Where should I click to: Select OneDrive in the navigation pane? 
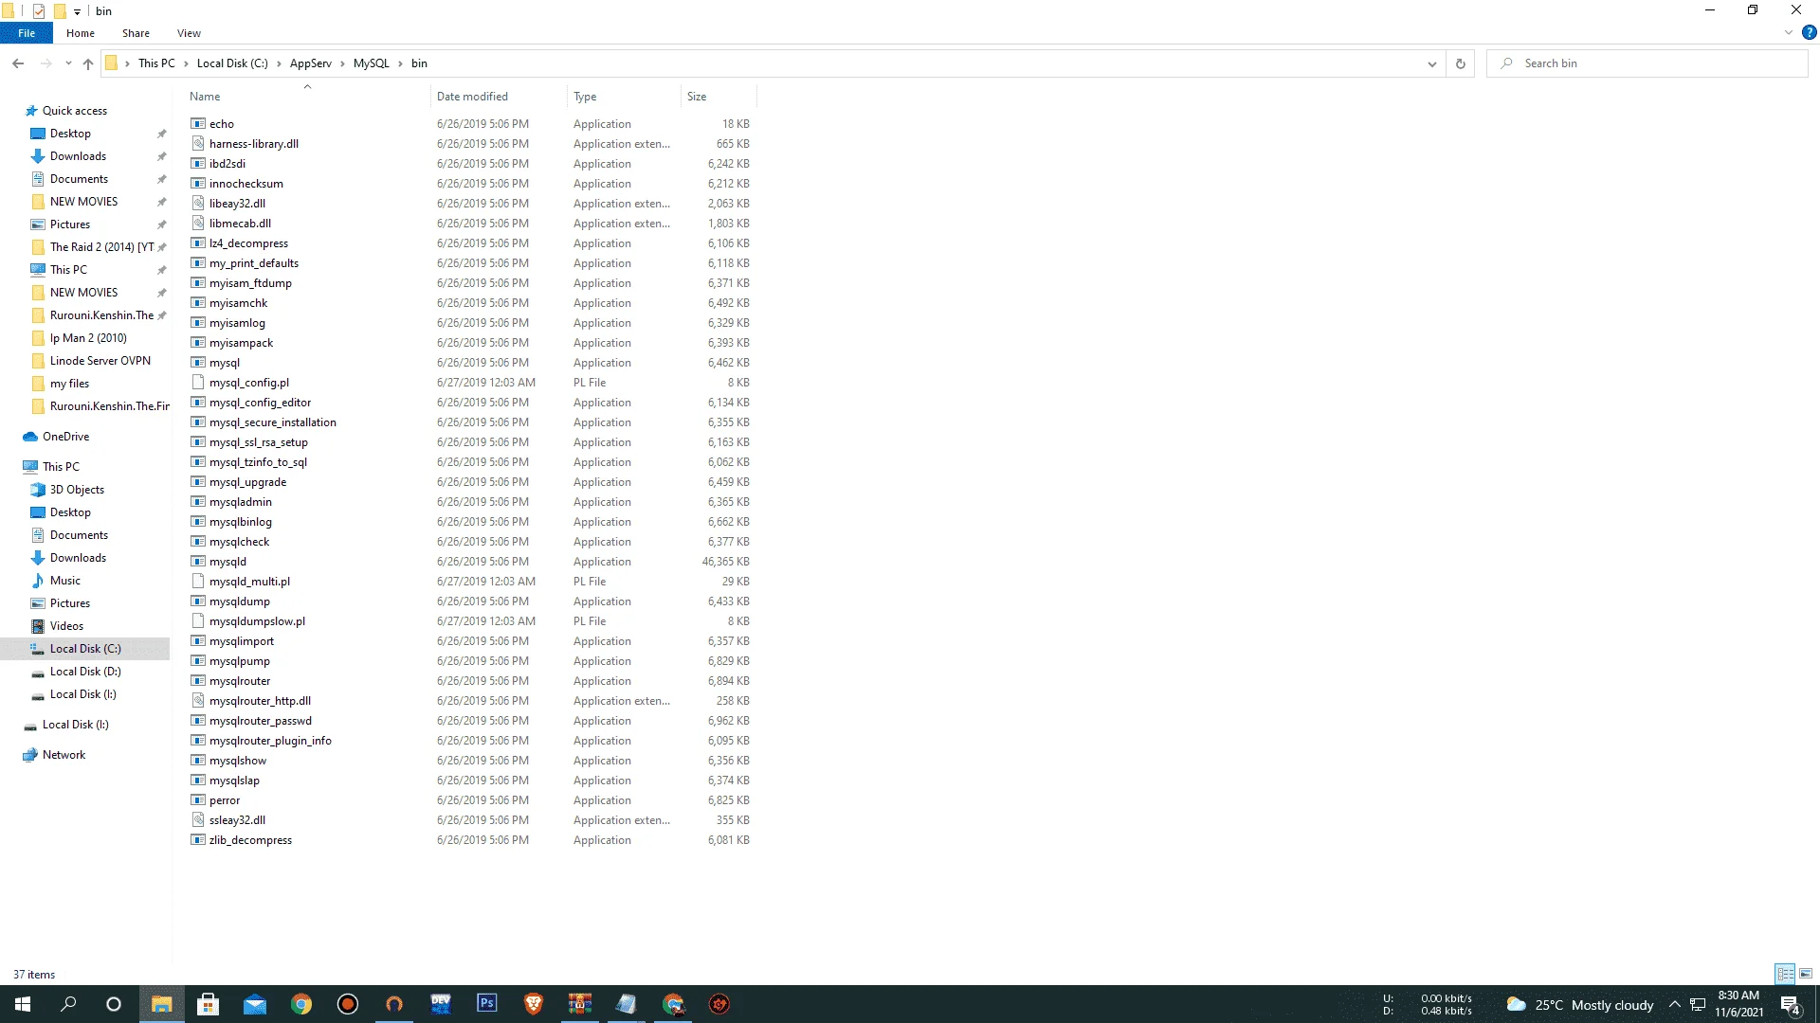coord(65,437)
